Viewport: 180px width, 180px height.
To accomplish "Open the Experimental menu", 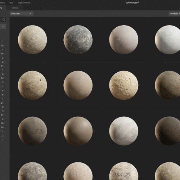I will point(24,3).
